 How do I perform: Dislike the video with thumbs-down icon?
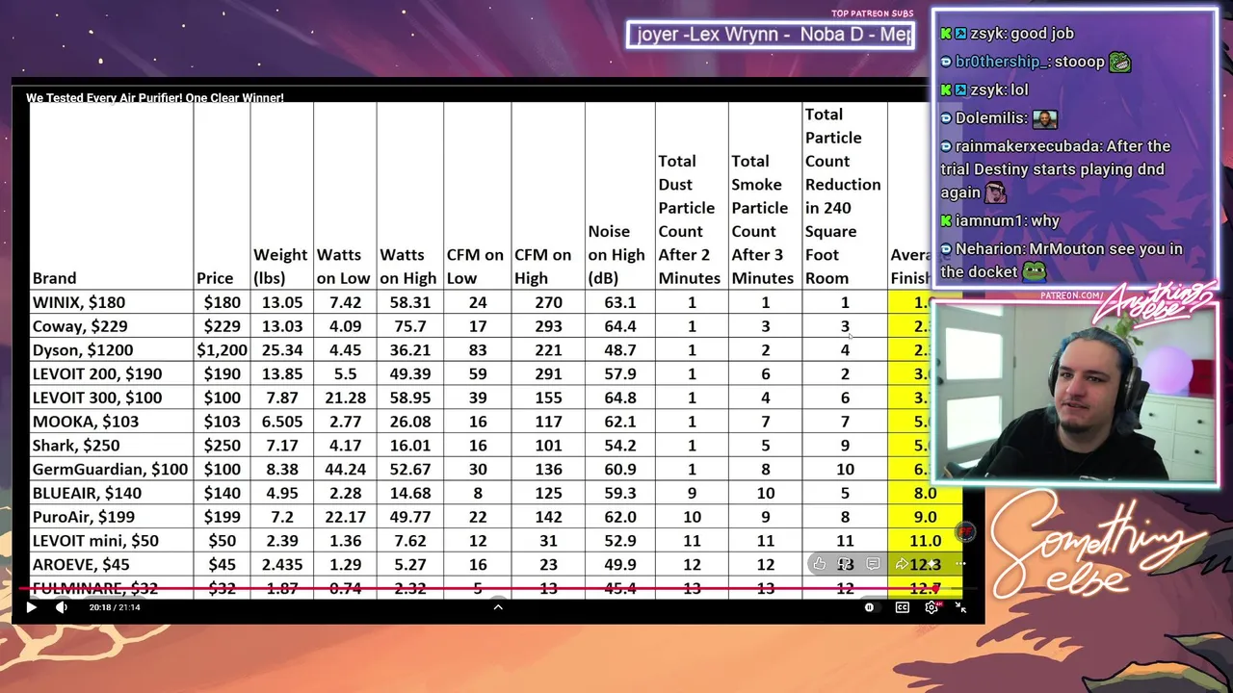845,564
